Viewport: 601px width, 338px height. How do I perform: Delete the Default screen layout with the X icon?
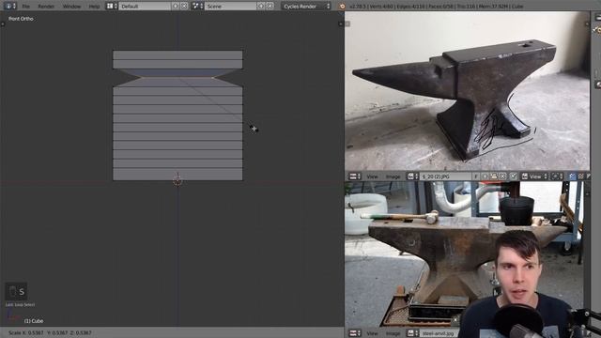point(184,7)
